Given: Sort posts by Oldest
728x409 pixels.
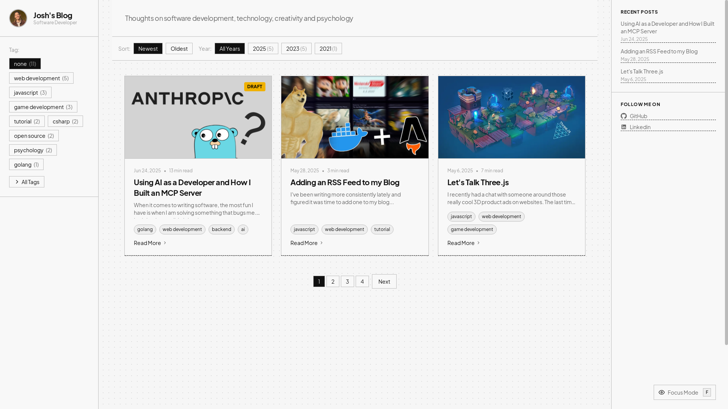Looking at the screenshot, I should coord(179,48).
